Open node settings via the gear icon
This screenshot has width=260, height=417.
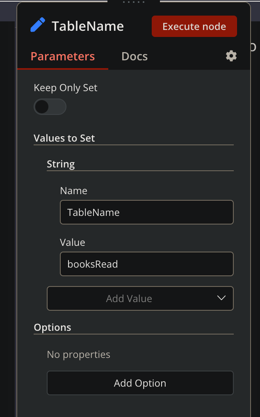[231, 56]
